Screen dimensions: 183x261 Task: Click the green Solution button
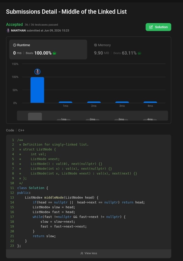pos(158,27)
